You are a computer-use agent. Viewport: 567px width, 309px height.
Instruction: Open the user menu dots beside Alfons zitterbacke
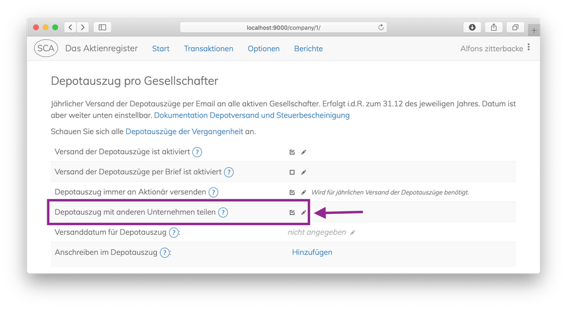click(529, 47)
